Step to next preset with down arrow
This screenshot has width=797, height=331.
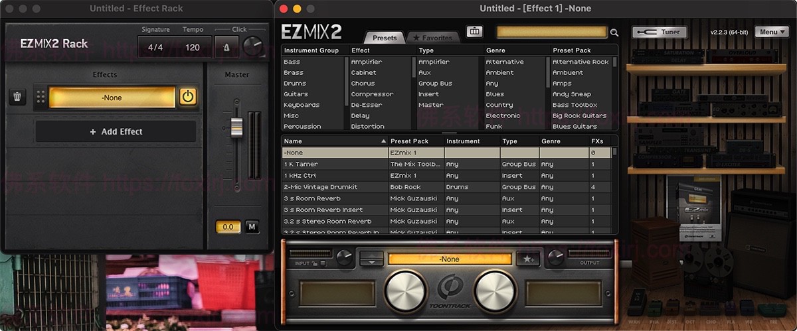click(371, 263)
